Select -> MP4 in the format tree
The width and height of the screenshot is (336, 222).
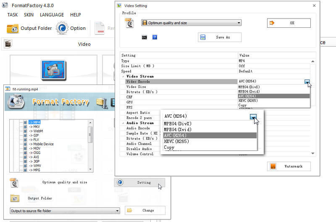(x=34, y=122)
